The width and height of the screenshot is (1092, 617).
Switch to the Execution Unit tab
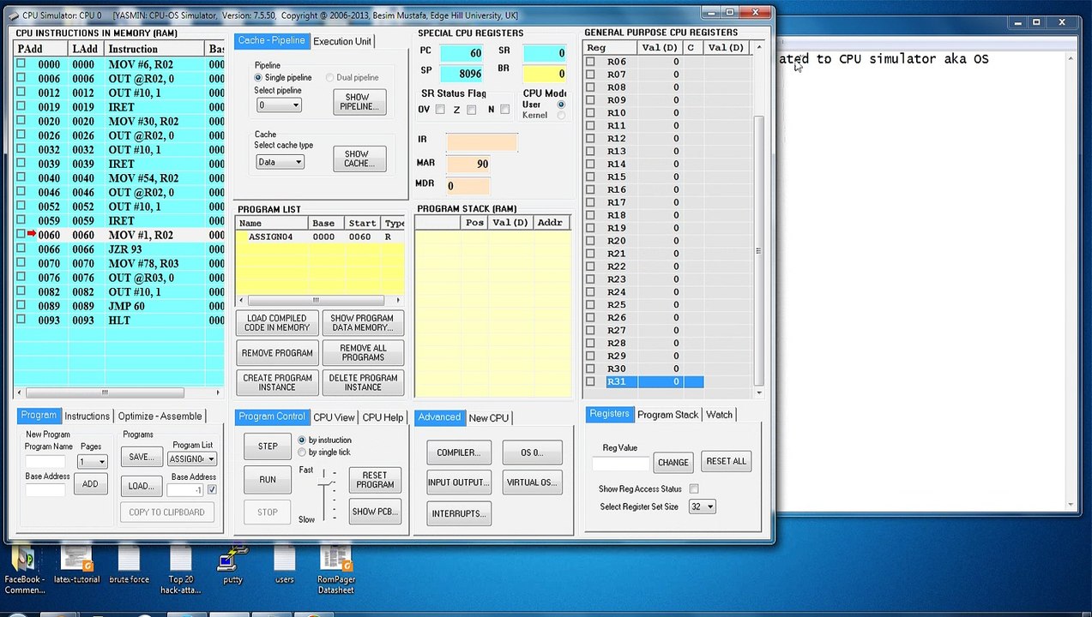[x=342, y=41]
